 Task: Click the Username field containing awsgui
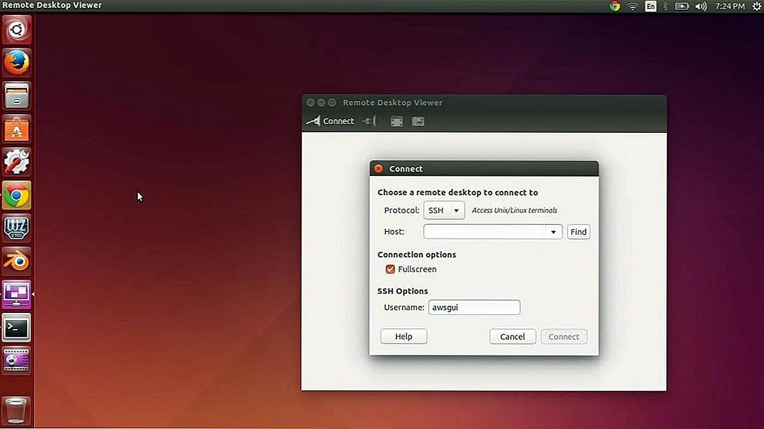(x=474, y=308)
